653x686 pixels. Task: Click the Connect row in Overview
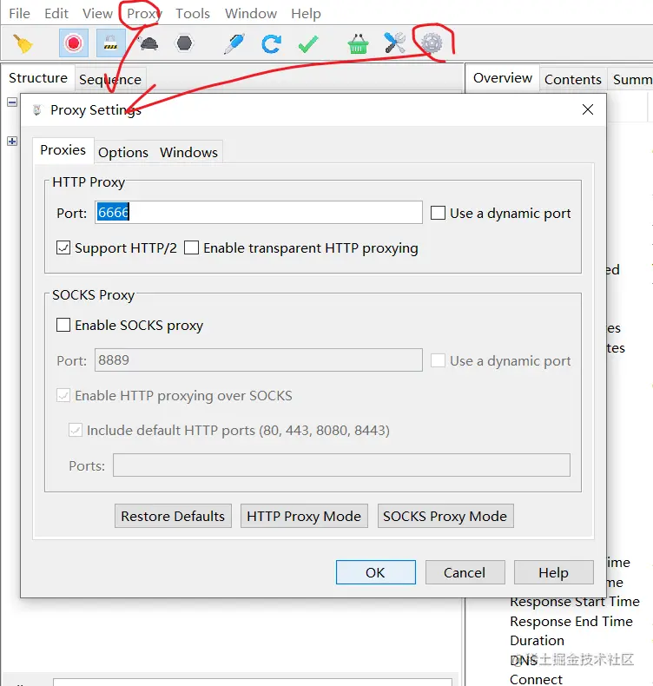click(537, 679)
